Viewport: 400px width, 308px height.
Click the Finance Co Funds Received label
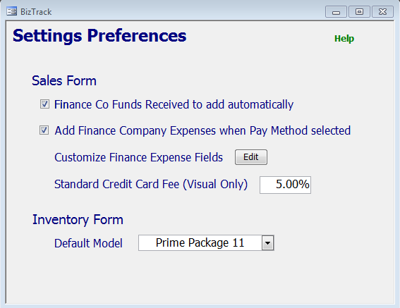(174, 105)
